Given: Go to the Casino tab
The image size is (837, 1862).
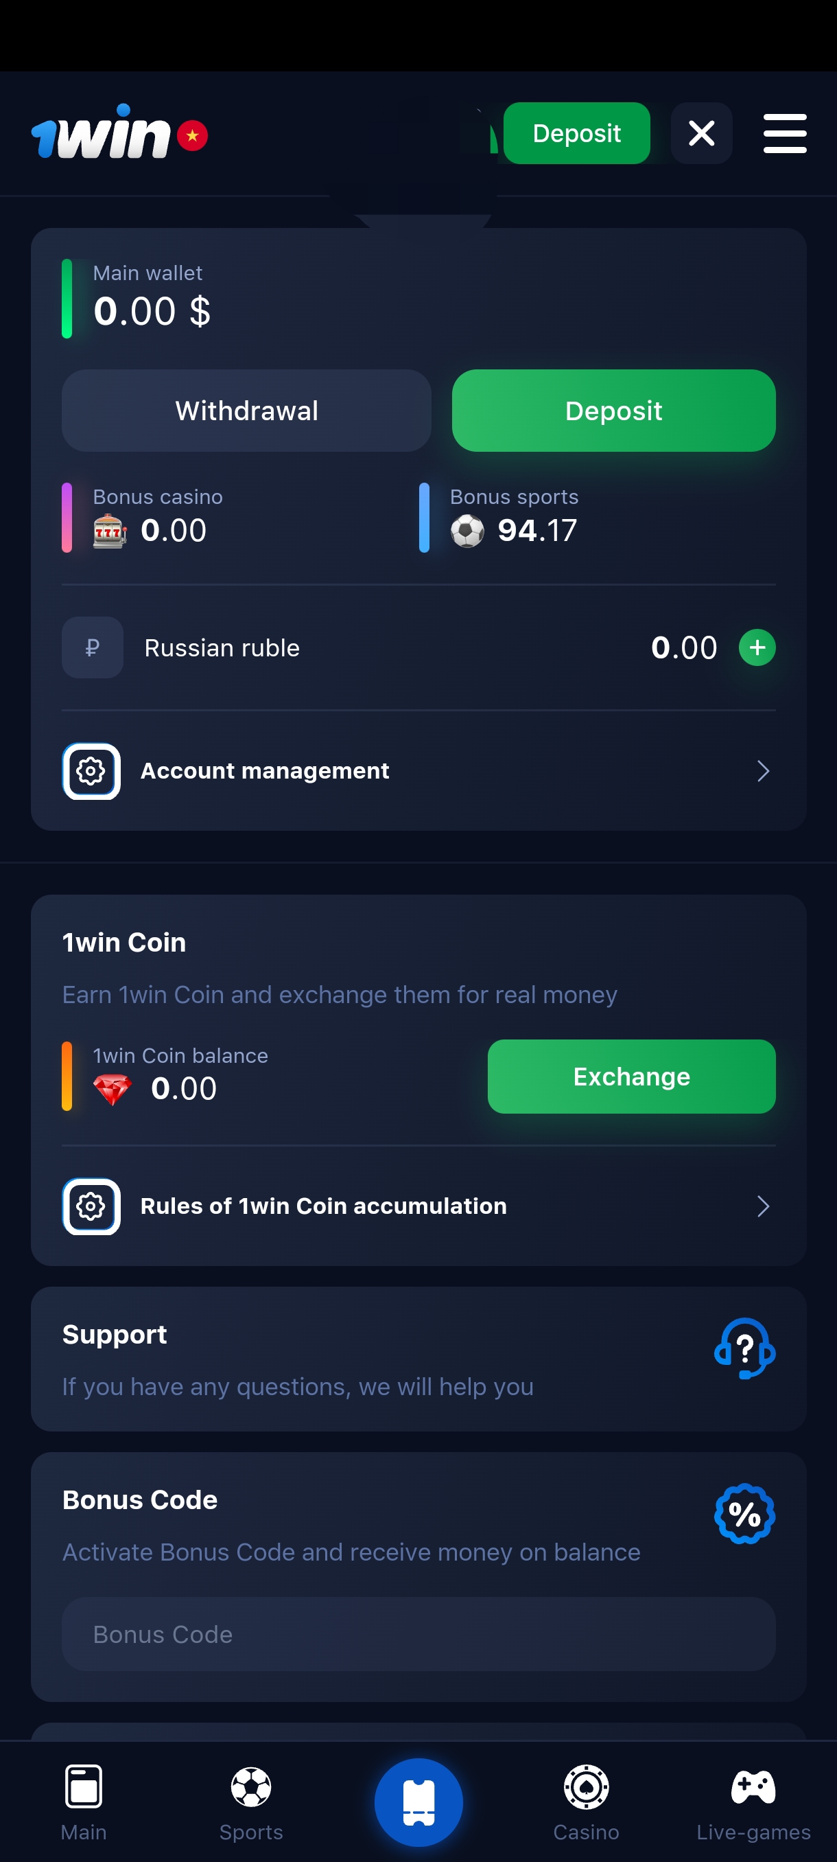Looking at the screenshot, I should (x=586, y=1802).
